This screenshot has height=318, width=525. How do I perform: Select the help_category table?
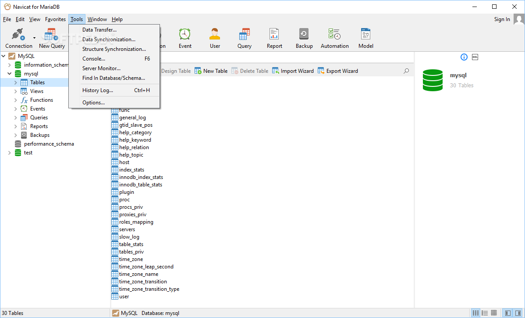pos(135,132)
